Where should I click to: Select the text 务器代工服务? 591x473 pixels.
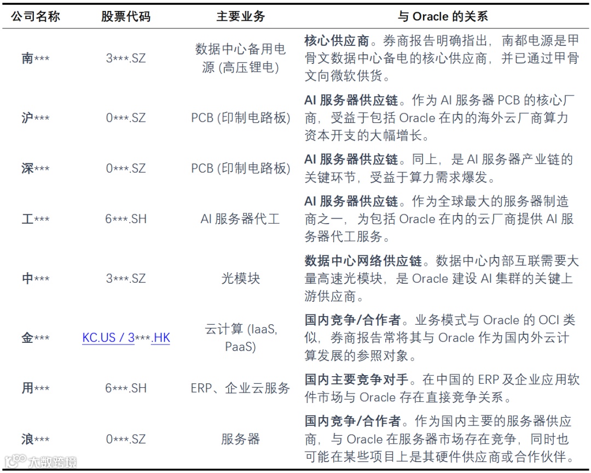[x=343, y=236]
